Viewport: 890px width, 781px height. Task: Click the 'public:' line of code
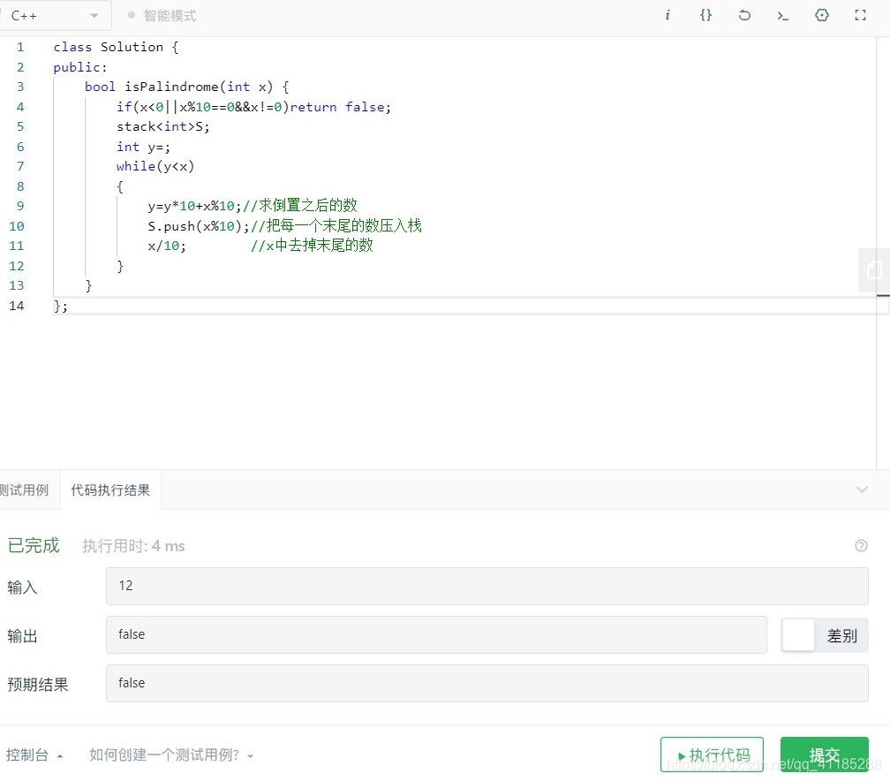pos(80,67)
